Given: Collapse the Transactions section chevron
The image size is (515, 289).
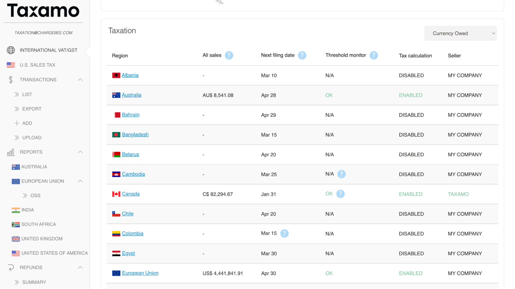Looking at the screenshot, I should [80, 80].
